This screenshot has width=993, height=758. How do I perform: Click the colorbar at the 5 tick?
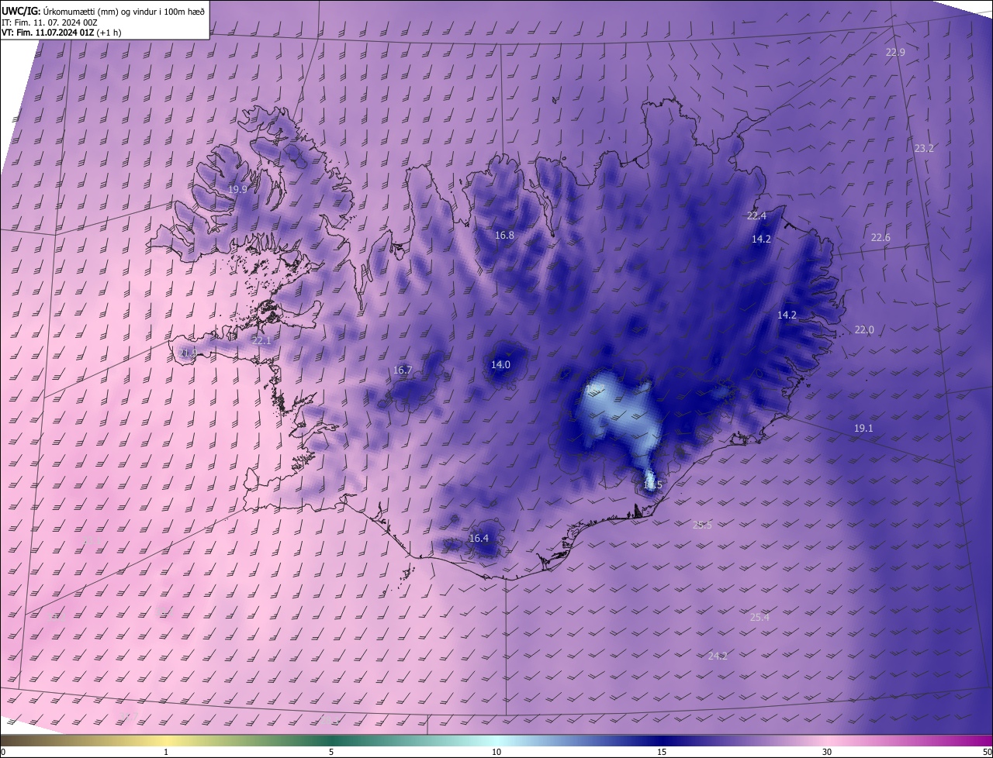(331, 752)
